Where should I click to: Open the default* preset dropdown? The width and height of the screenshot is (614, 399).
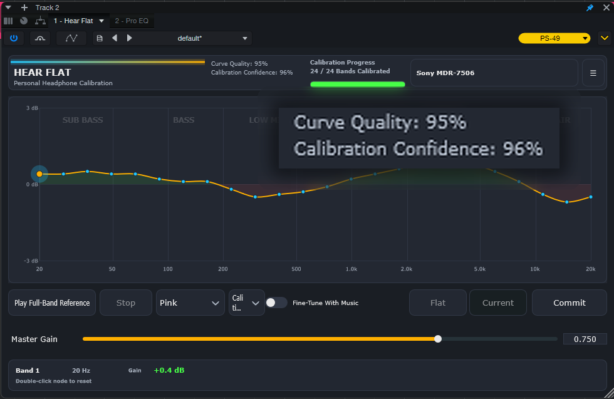pyautogui.click(x=245, y=38)
